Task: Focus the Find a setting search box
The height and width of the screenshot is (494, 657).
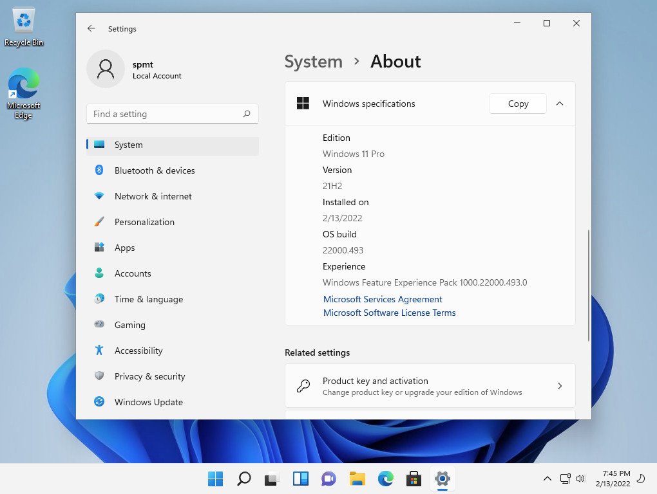Action: pyautogui.click(x=173, y=114)
